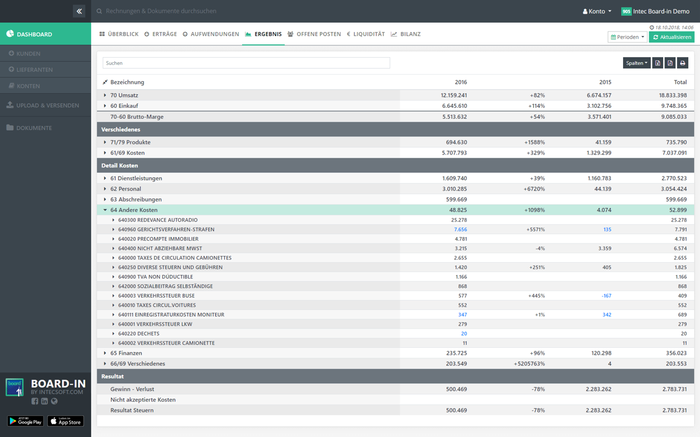The height and width of the screenshot is (437, 700).
Task: Open the Spalten columns dropdown
Action: tap(636, 63)
